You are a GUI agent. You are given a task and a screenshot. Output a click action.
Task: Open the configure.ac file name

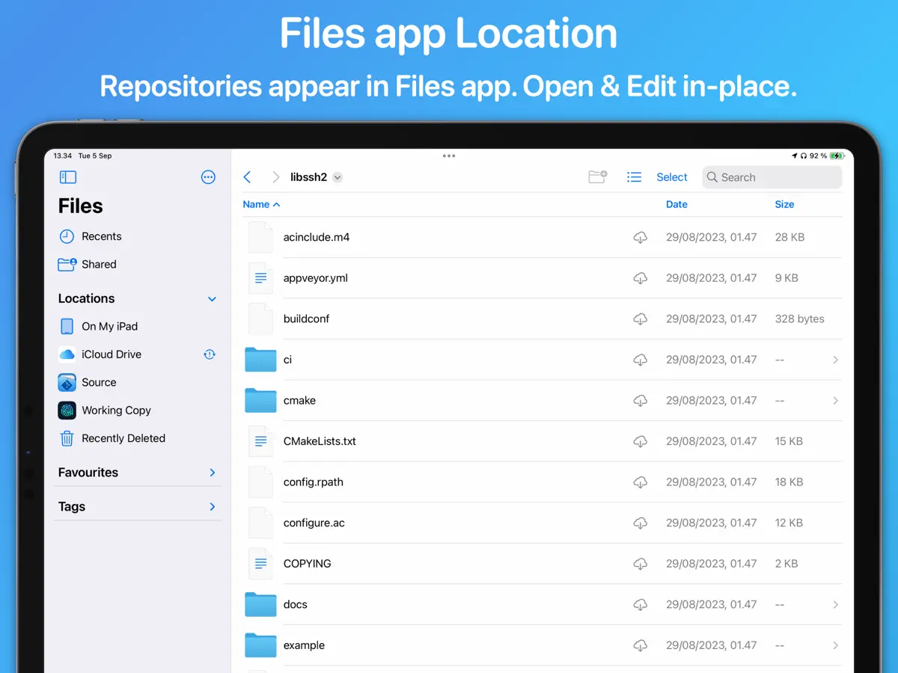314,523
